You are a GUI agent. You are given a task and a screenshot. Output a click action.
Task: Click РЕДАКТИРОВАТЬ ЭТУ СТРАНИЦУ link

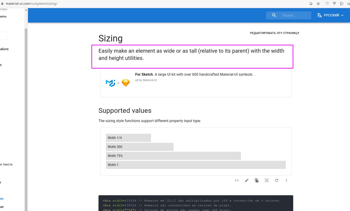click(275, 33)
